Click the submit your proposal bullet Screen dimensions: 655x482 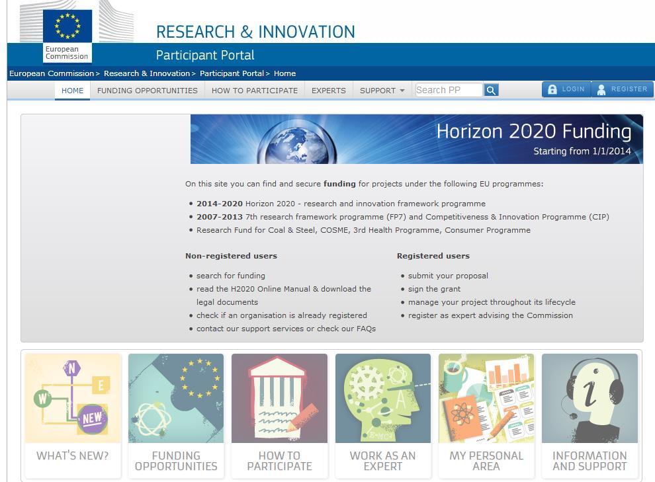pos(448,276)
